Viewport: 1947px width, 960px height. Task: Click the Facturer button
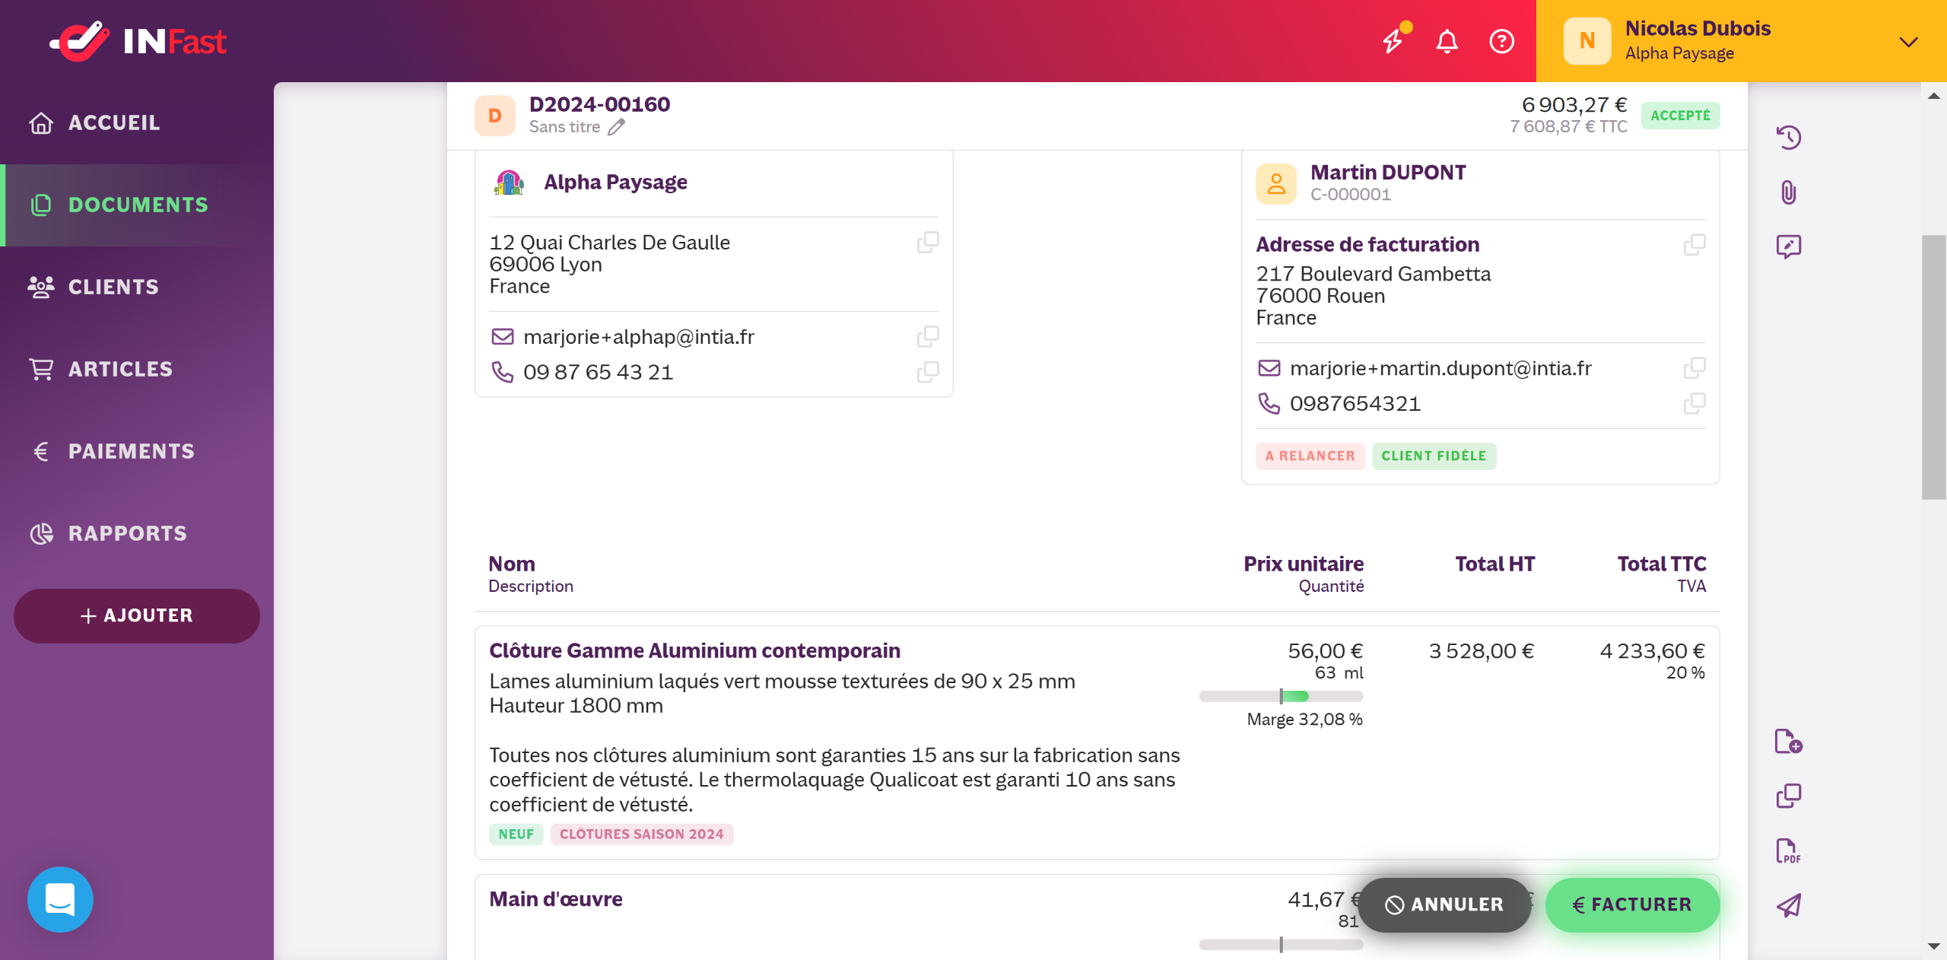1632,904
